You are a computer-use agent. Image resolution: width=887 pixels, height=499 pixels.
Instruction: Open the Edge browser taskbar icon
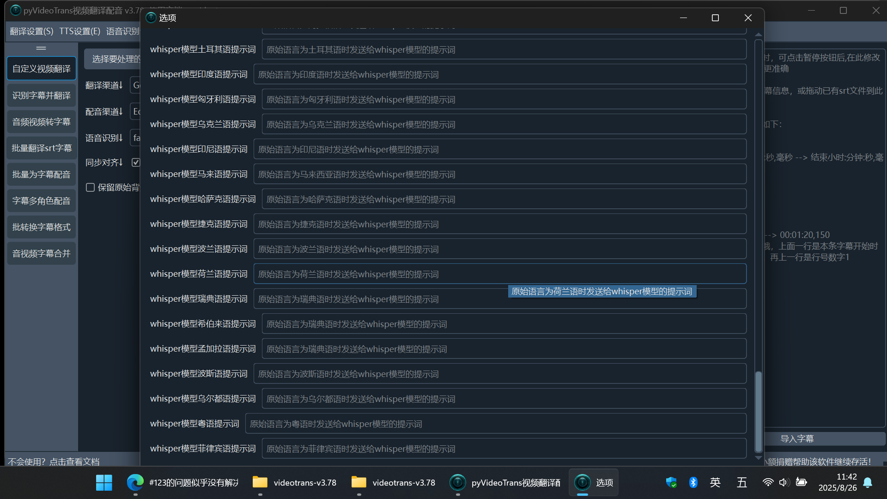point(135,483)
